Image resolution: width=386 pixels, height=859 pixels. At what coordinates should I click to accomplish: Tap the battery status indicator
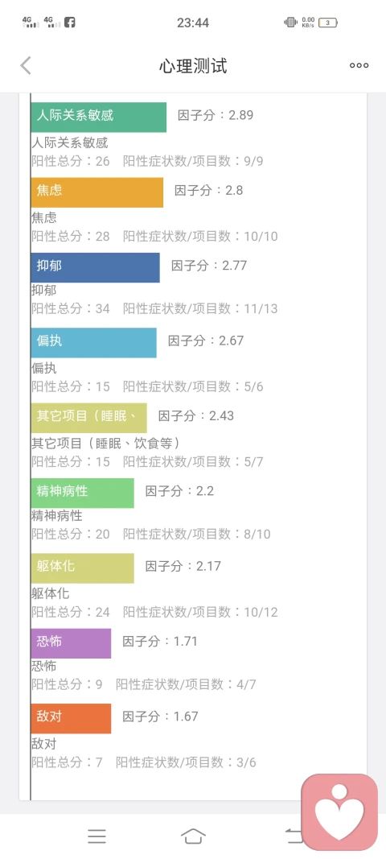pyautogui.click(x=328, y=23)
